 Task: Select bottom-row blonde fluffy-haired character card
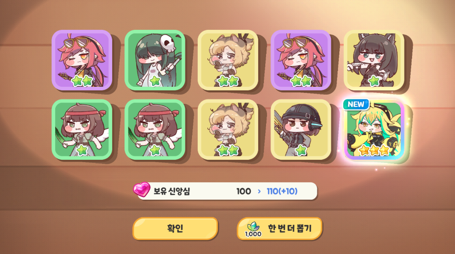pyautogui.click(x=228, y=130)
